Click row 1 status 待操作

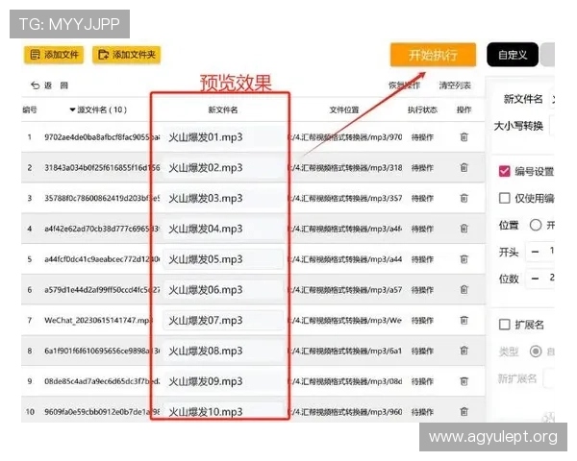(x=422, y=137)
